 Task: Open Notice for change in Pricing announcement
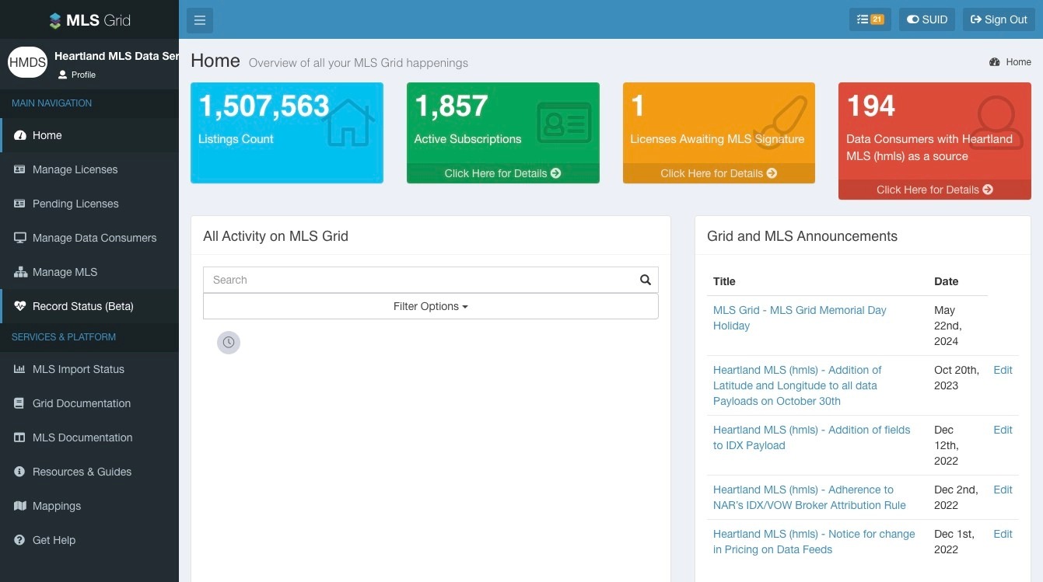pos(814,542)
